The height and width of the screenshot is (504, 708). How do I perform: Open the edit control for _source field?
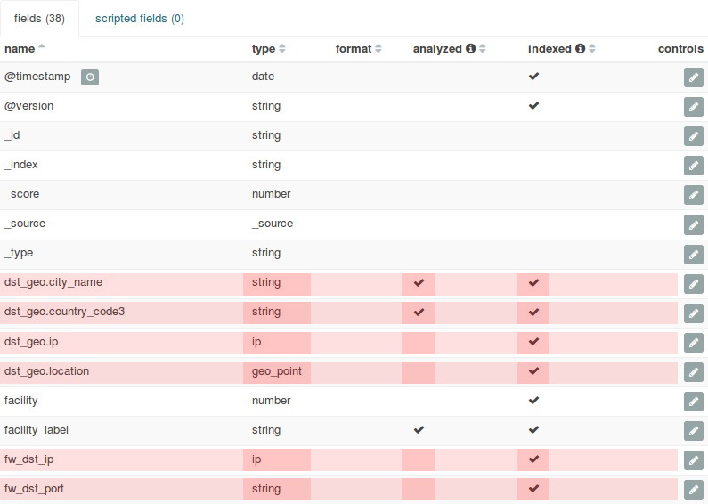point(693,224)
